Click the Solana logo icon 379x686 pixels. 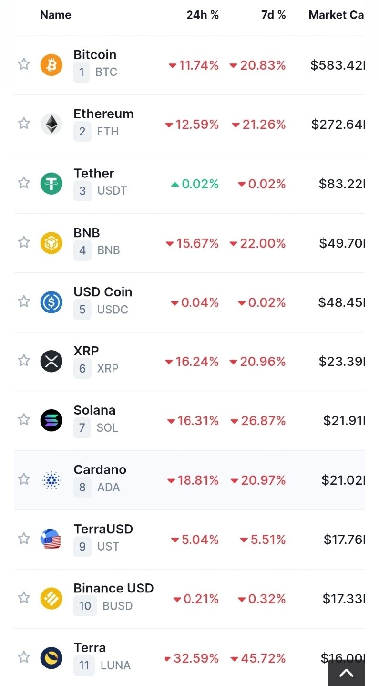point(51,420)
